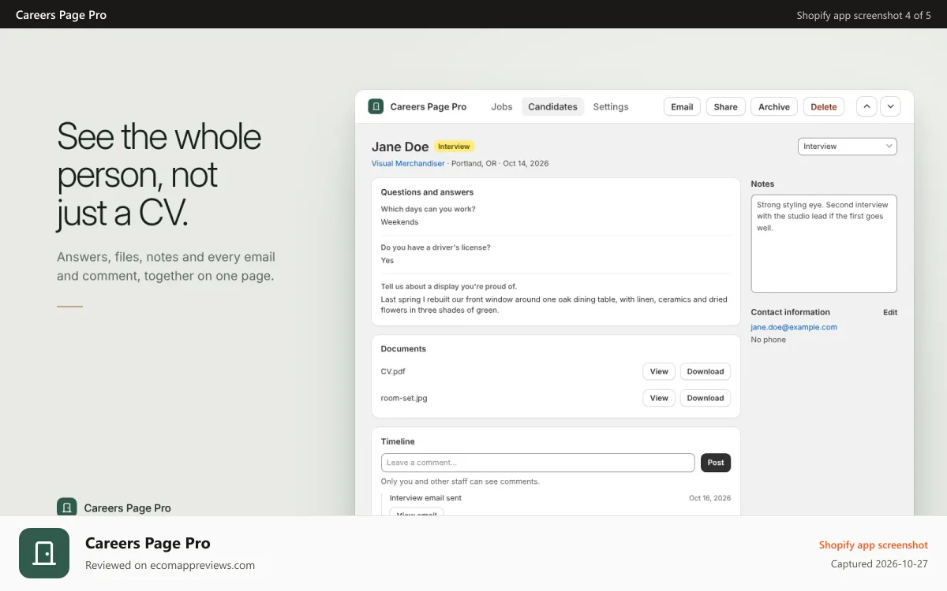
Task: Click the Careers Page Pro app logo icon
Action: click(376, 106)
